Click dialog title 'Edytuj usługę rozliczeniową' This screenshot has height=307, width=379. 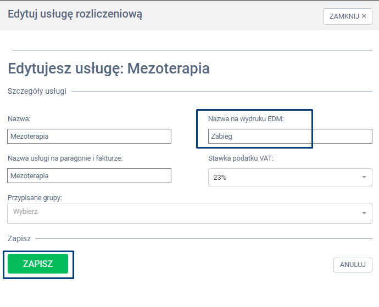[75, 15]
